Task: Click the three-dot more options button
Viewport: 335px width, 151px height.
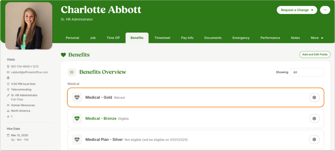Action: (325, 10)
